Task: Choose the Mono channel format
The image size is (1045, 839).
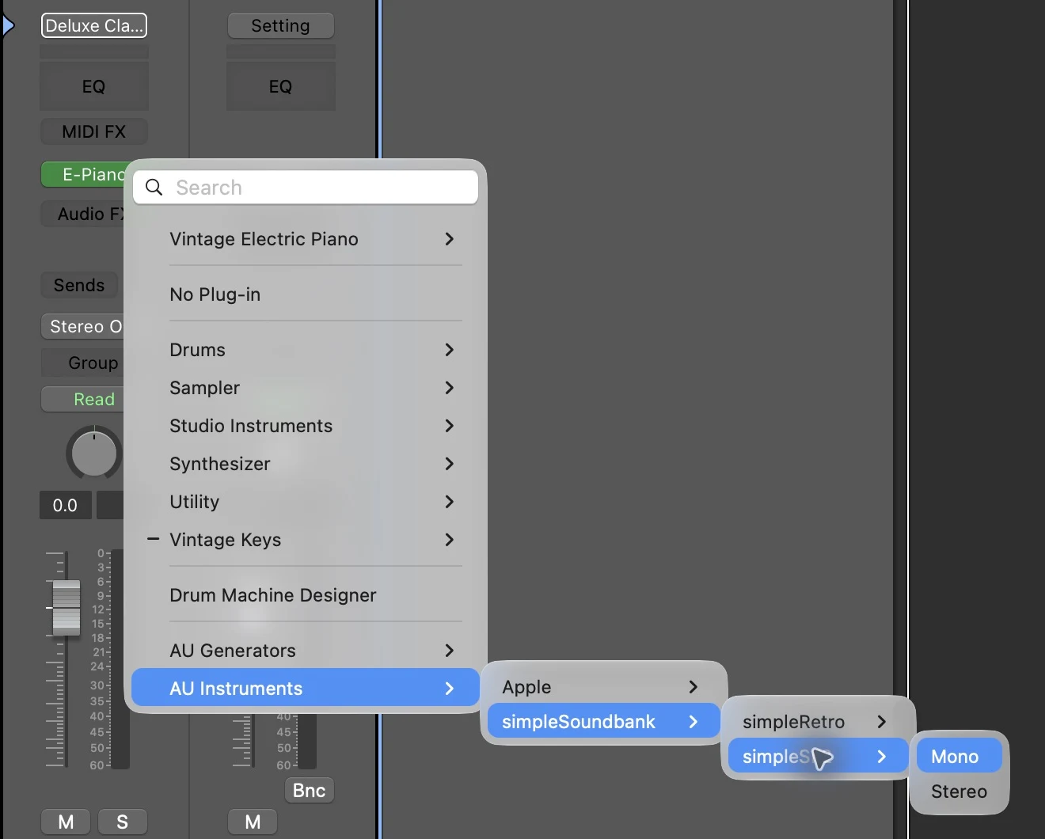Action: click(959, 757)
